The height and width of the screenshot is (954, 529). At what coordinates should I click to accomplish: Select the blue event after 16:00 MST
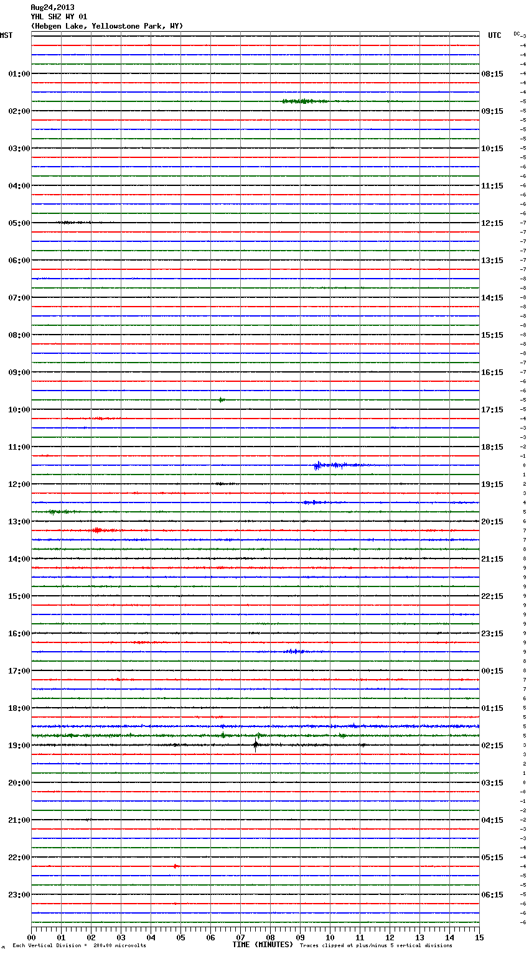294,651
